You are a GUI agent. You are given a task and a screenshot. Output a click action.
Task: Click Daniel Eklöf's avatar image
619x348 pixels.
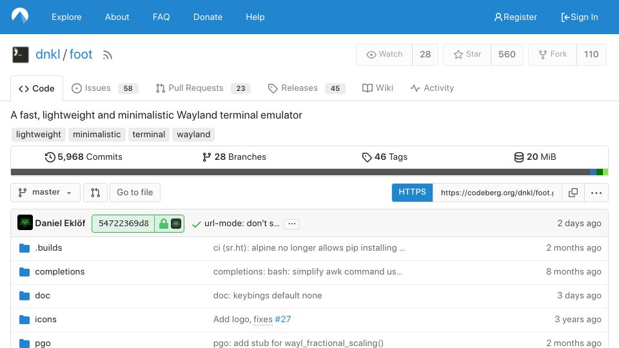coord(25,222)
